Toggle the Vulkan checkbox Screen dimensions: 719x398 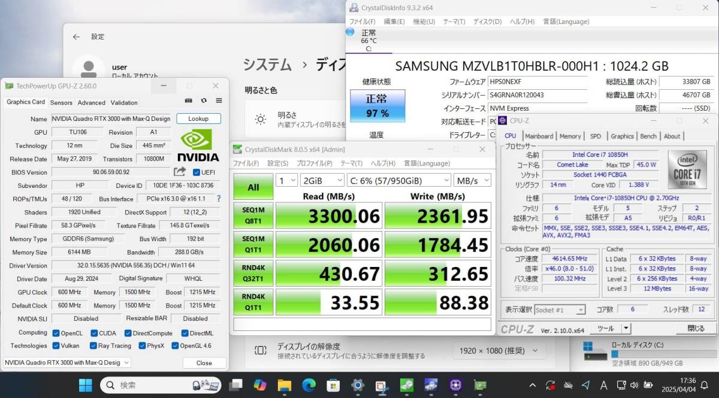(x=56, y=345)
